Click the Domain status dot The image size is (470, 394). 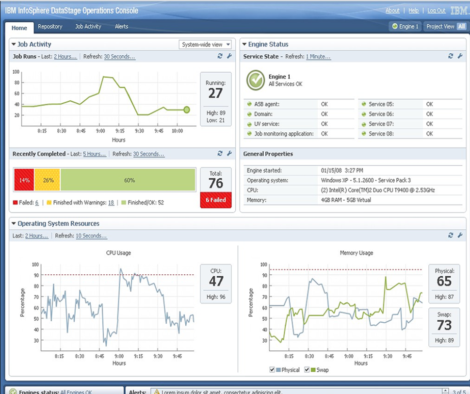pos(249,114)
